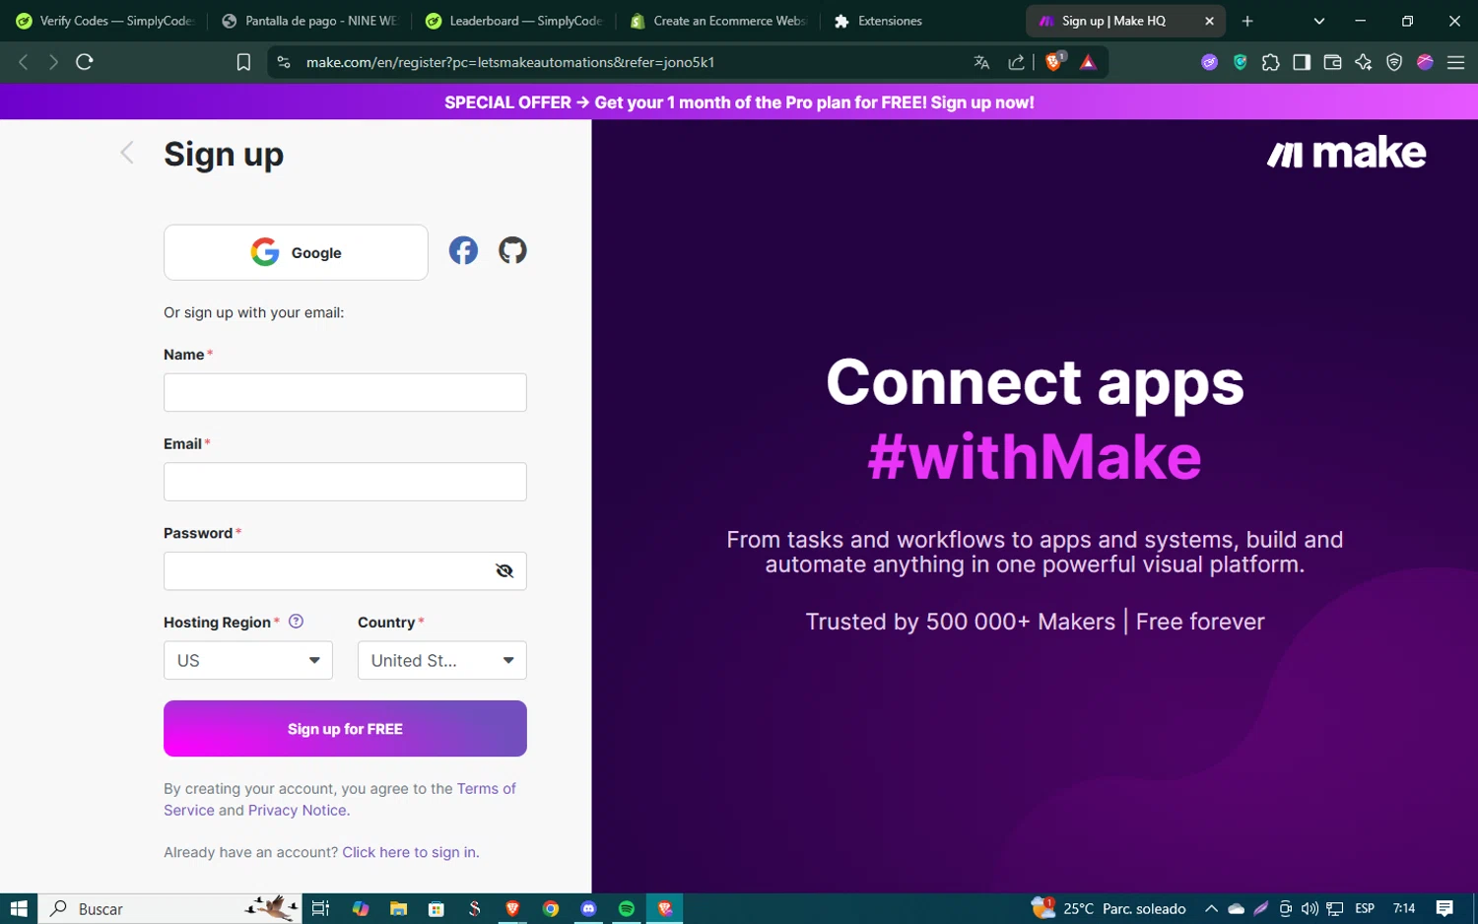This screenshot has width=1478, height=924.
Task: Toggle the browser sidebar panel icon
Action: [x=1302, y=62]
